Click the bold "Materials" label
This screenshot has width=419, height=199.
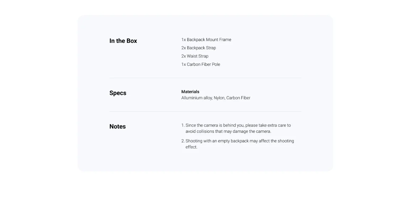(x=190, y=92)
